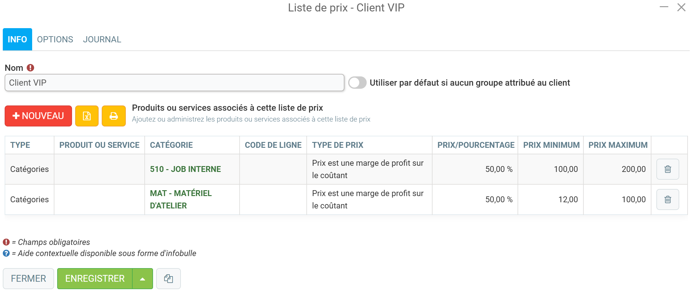Screen dimensions: 691x291
Task: Expand the ENREGISTRER dropdown arrow
Action: pyautogui.click(x=143, y=279)
